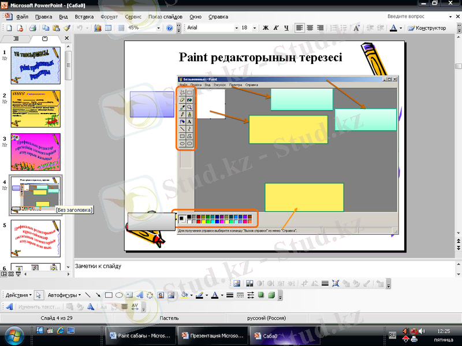Toggle Bold formatting (Ж) in toolbar
462x346 pixels.
266,28
